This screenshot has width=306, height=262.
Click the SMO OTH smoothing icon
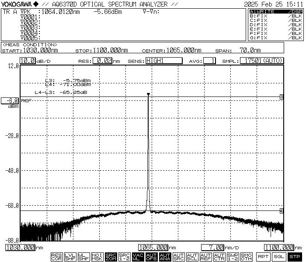[247, 256]
